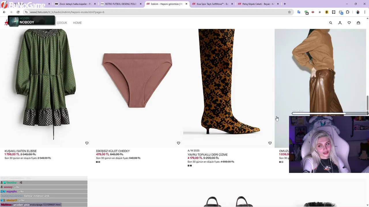Reload the page with the refresh icon
Image resolution: width=369 pixels, height=207 pixels.
coord(18,12)
